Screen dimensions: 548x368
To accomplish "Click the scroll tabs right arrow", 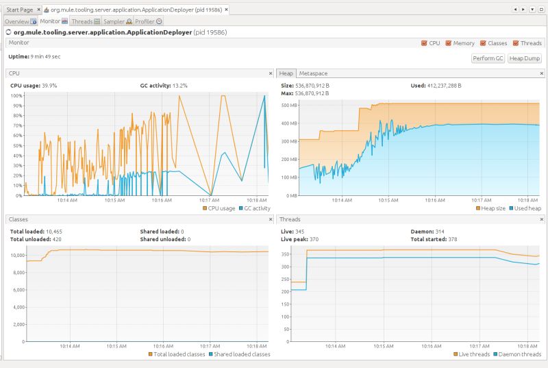I will tap(523, 10).
